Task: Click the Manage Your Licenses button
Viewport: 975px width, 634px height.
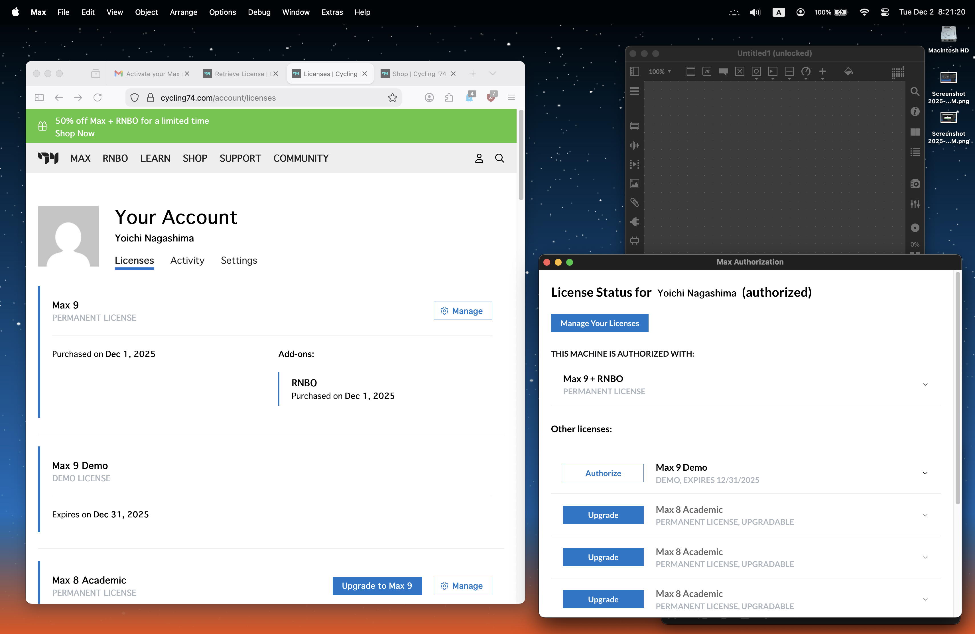Action: (x=599, y=323)
